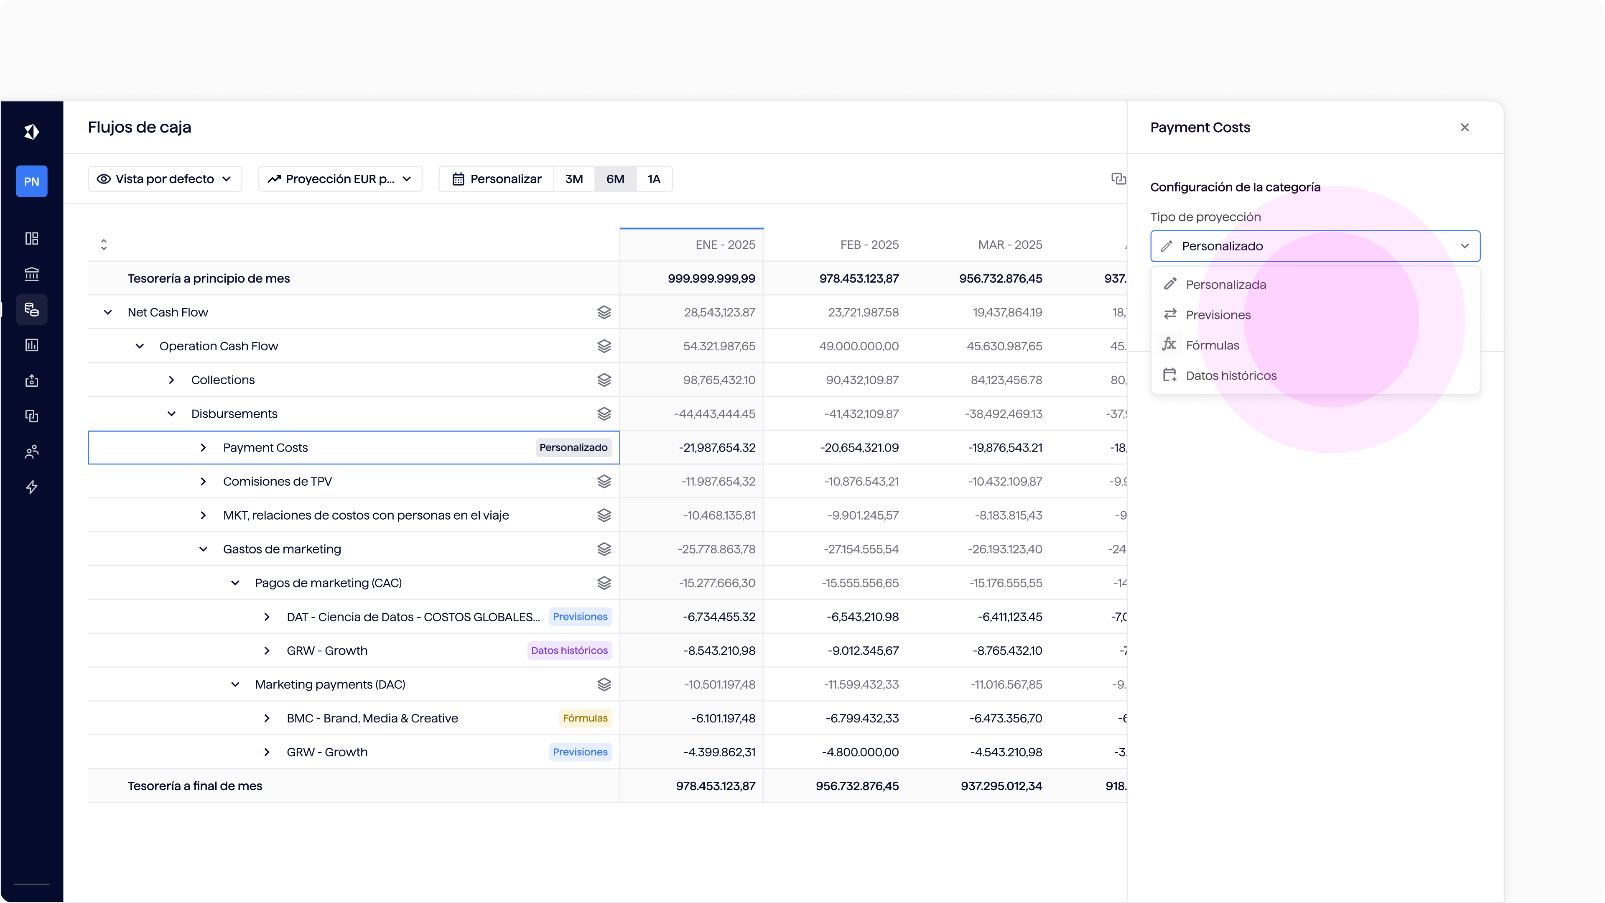Open the team users sidebar icon
The width and height of the screenshot is (1605, 903).
tap(31, 452)
